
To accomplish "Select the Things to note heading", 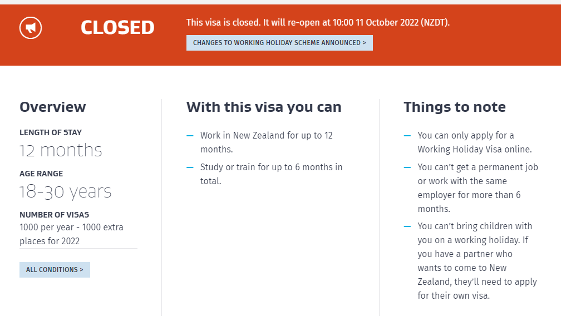I will point(455,107).
